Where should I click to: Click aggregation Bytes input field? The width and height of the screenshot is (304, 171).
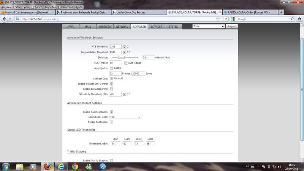click(x=138, y=73)
